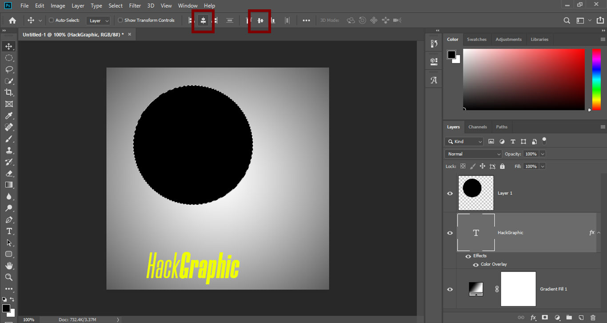Hide the Gradient Fill 1 layer

click(450, 289)
